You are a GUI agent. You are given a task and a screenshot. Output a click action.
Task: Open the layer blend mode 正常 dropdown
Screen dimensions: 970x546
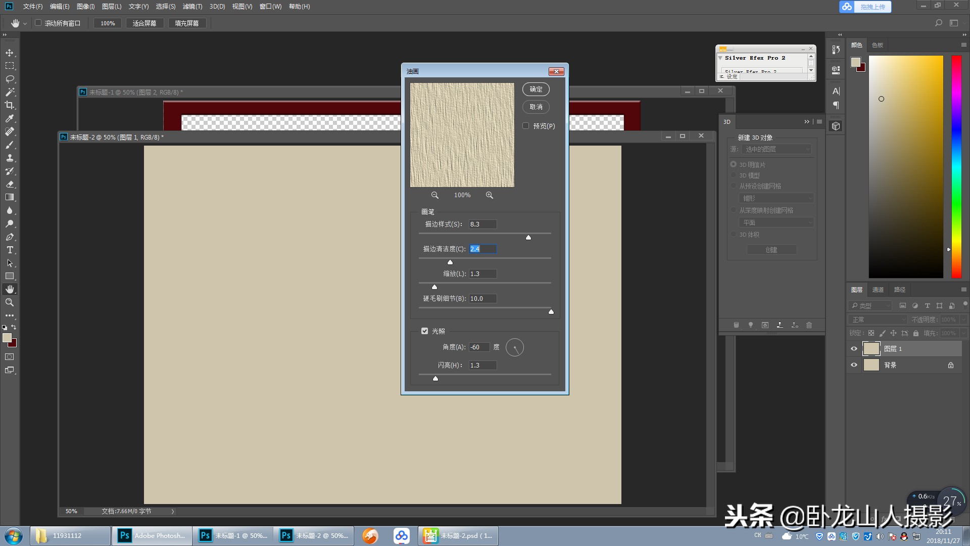[x=878, y=320]
